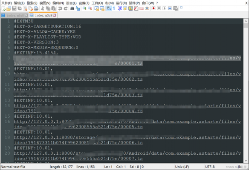The image size is (249, 170).
Task: Click the Zoom in toolbar icon
Action: 84,8
